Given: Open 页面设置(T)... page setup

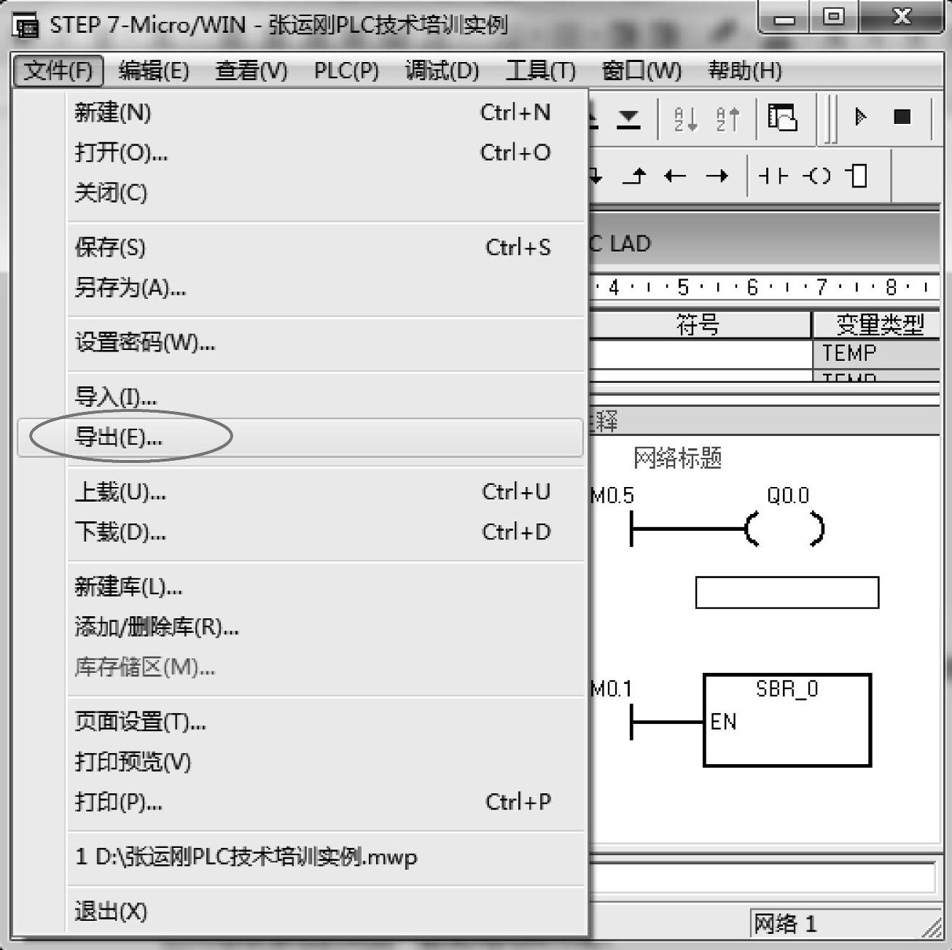Looking at the screenshot, I should coord(300,722).
